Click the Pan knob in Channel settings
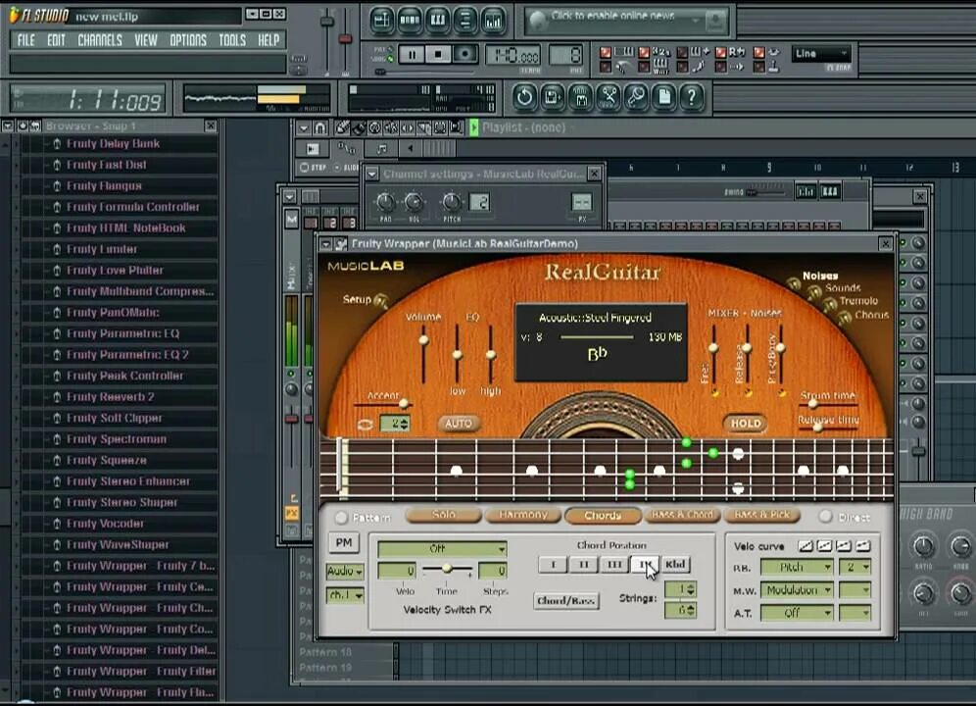 (386, 202)
